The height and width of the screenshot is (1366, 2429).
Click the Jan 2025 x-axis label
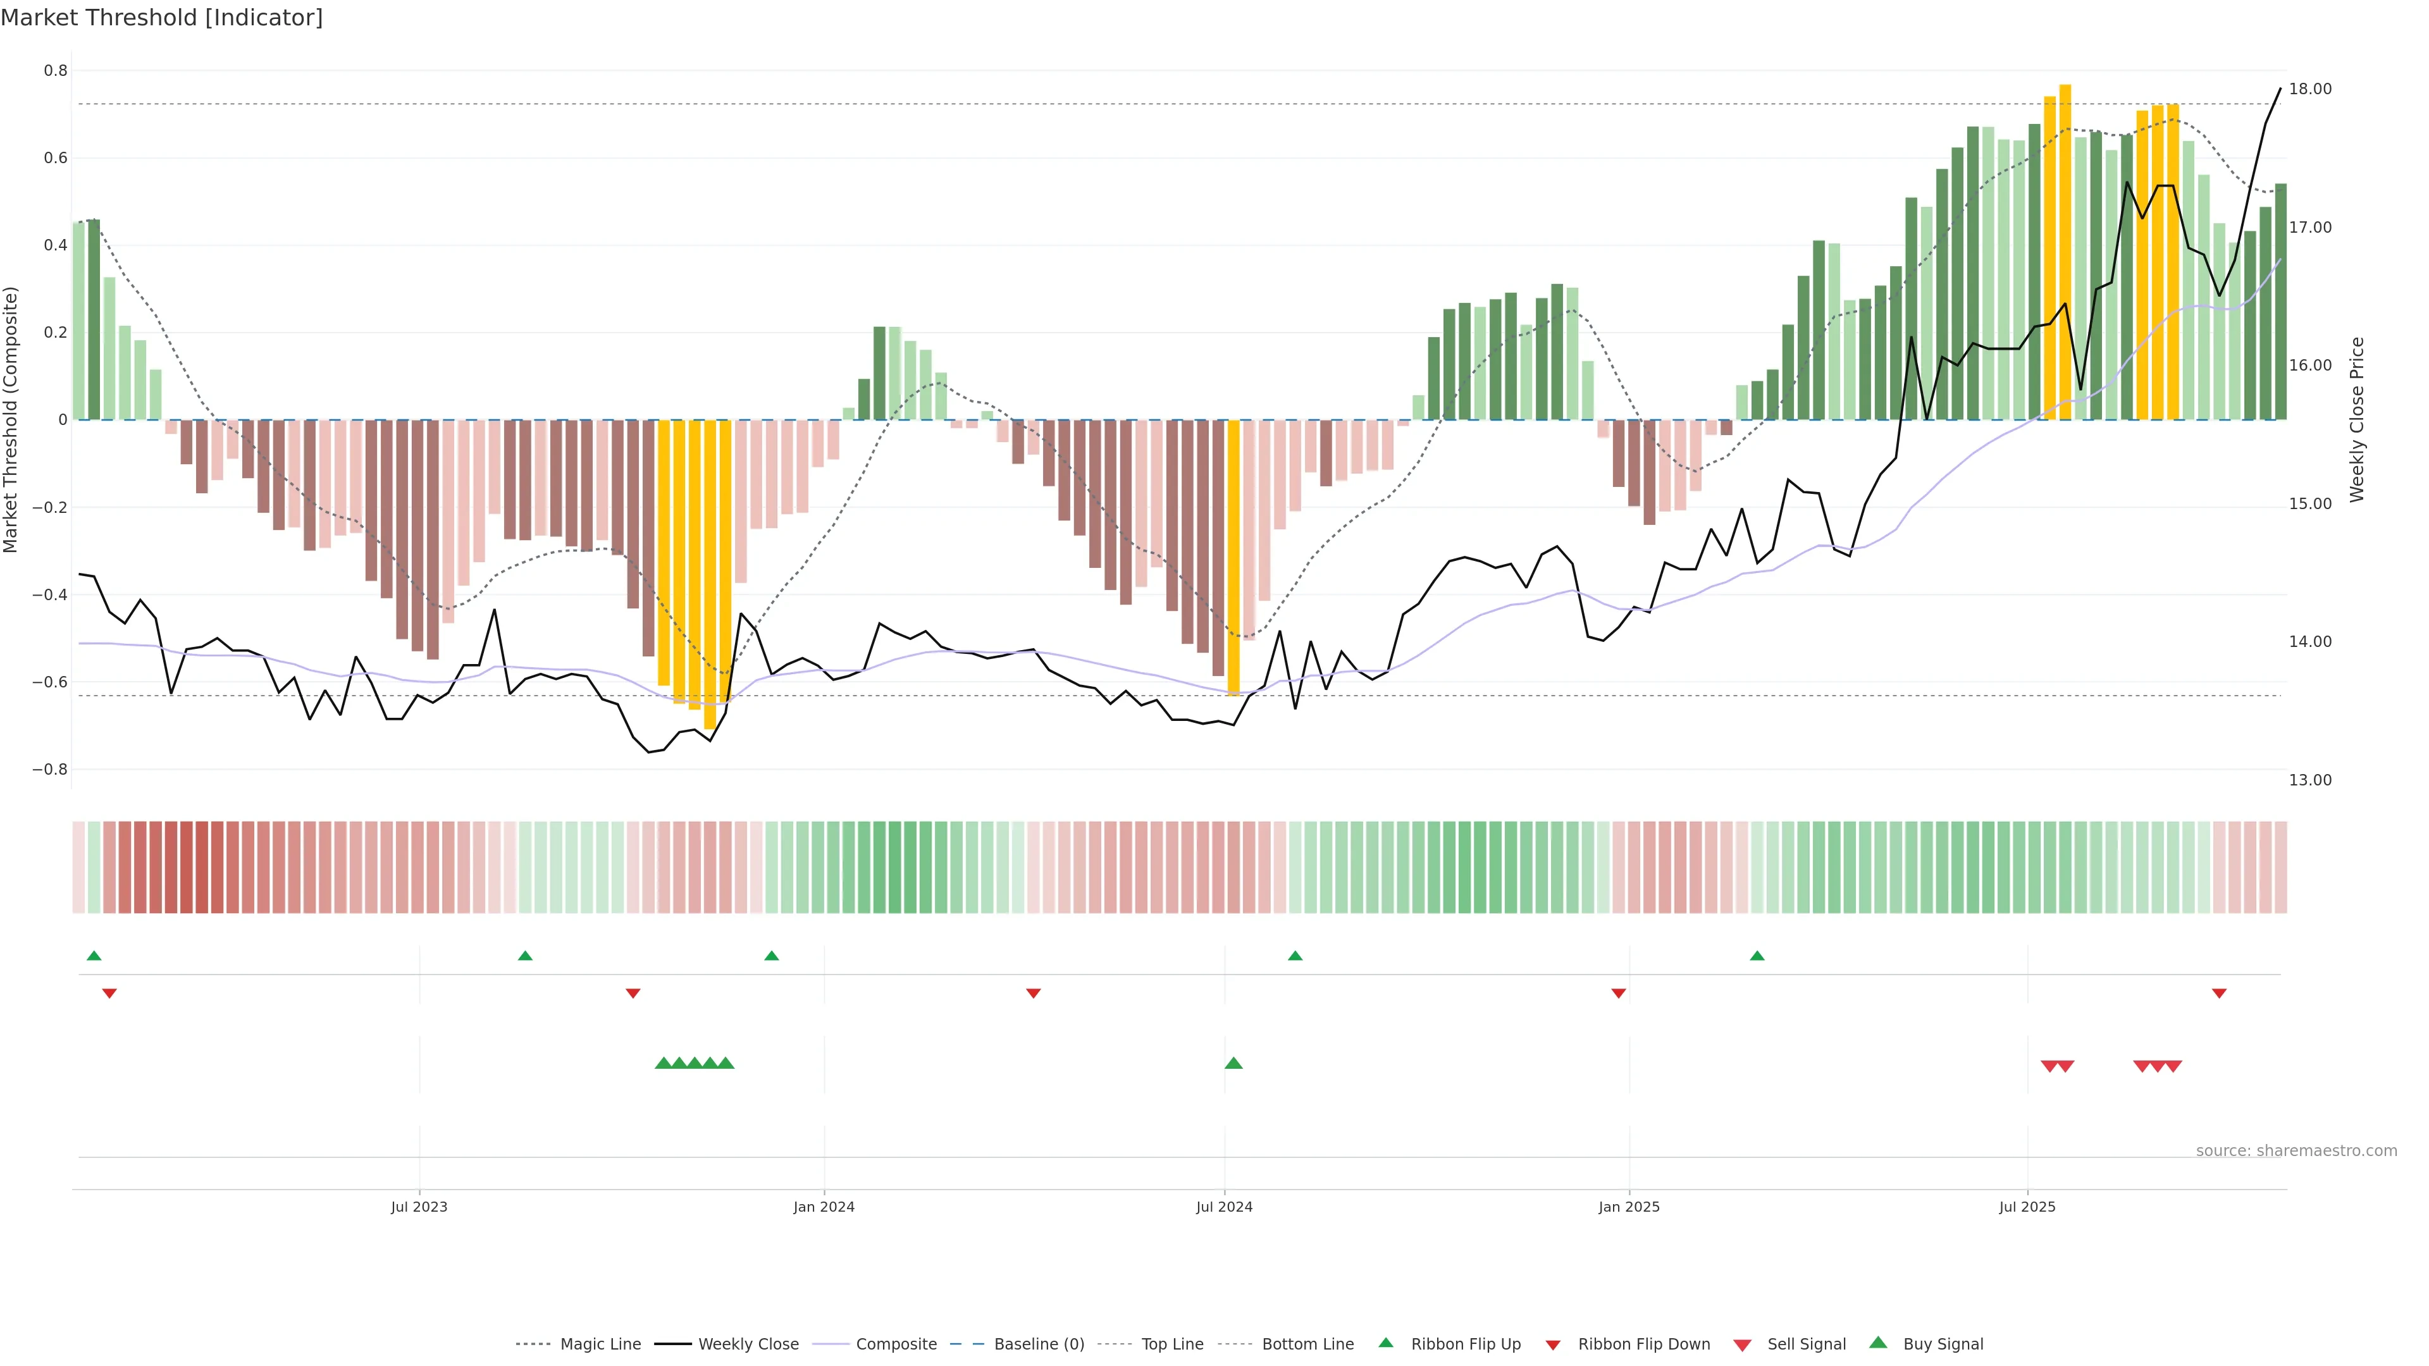point(1628,1207)
